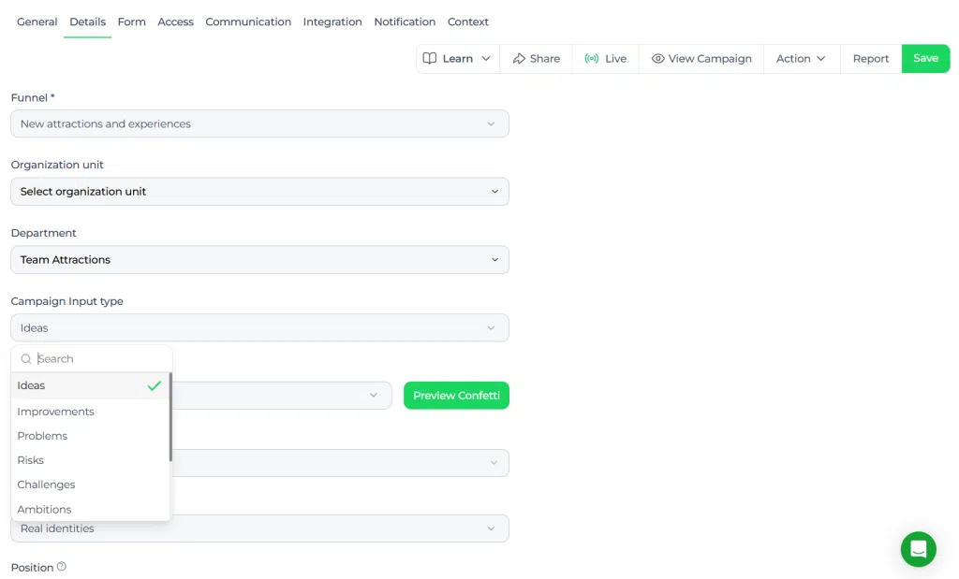This screenshot has width=959, height=579.
Task: Expand the Learn menu chevron
Action: pyautogui.click(x=486, y=59)
